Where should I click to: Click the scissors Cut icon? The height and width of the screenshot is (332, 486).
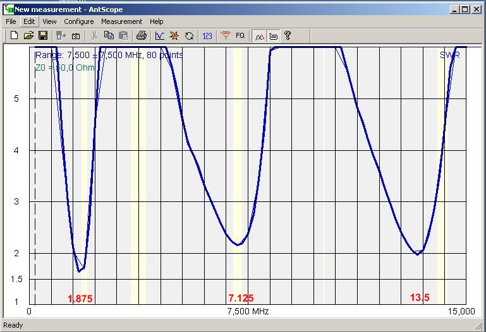pos(95,35)
